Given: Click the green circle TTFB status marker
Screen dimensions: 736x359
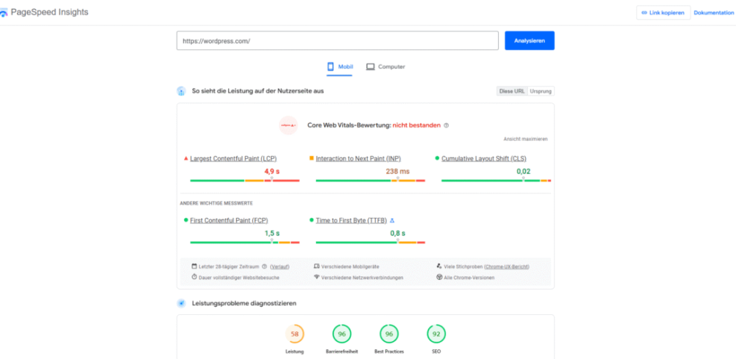Looking at the screenshot, I should [312, 220].
